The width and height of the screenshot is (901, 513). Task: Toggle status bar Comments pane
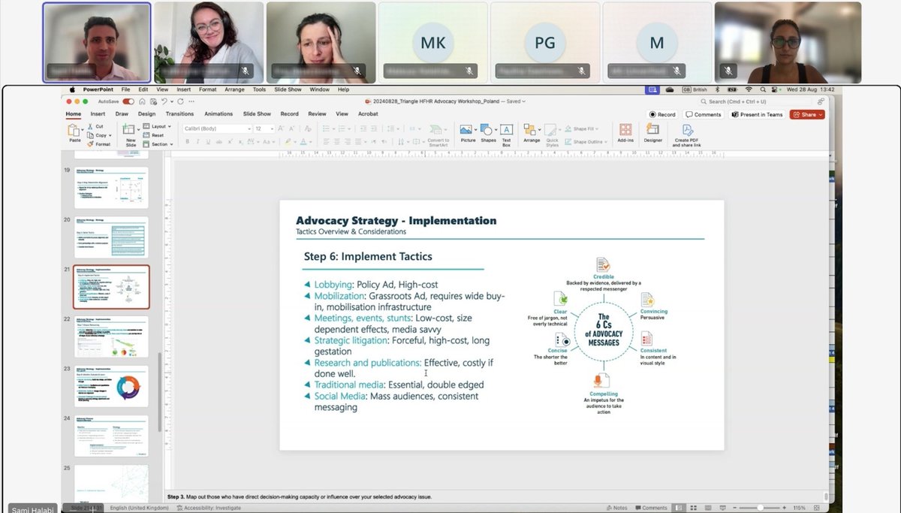tap(651, 508)
